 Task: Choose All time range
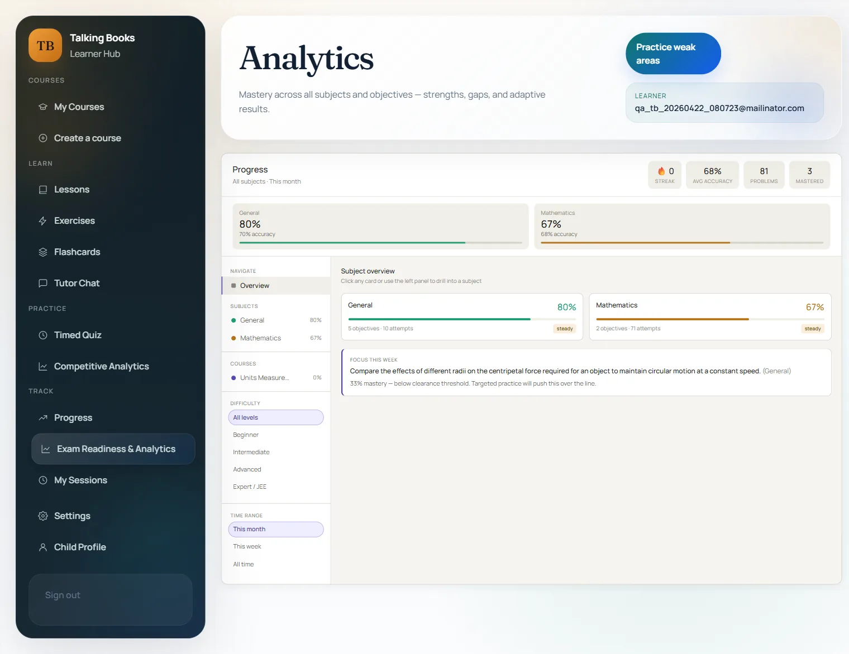click(x=276, y=564)
